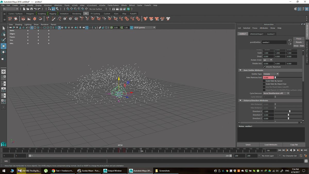309x174 pixels.
Task: Select the Move tool in the toolbox
Action: (4, 46)
